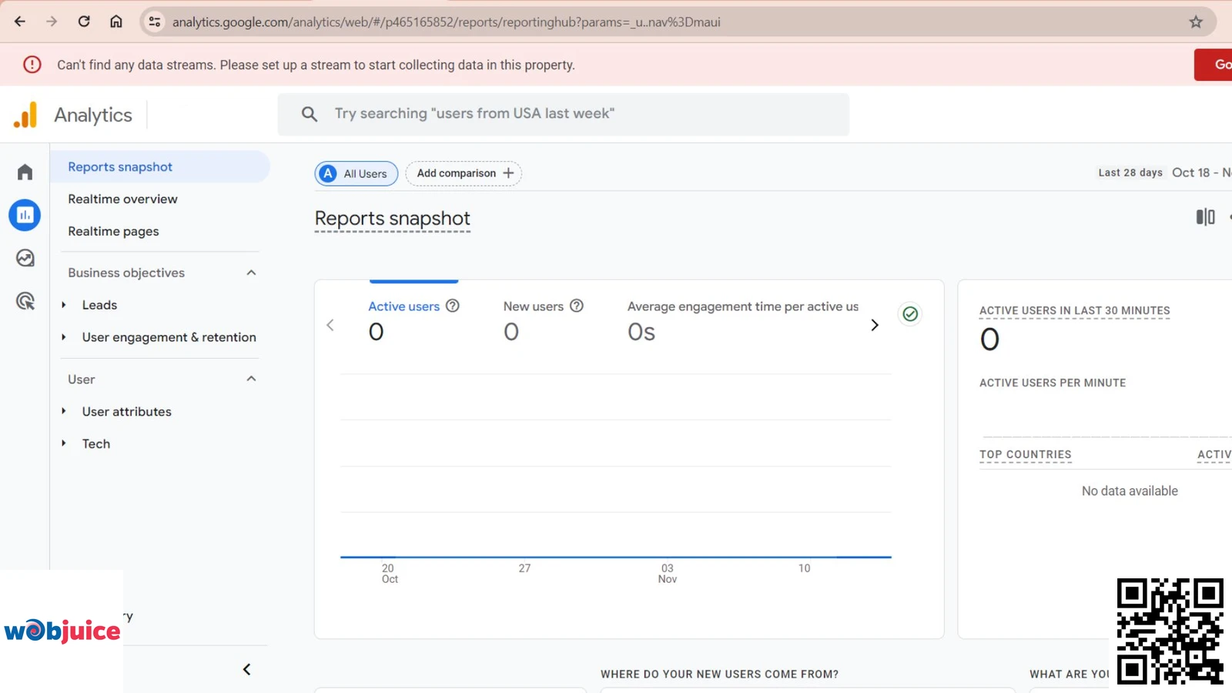Click the browser address bar URL
This screenshot has height=693, width=1232.
coord(446,22)
